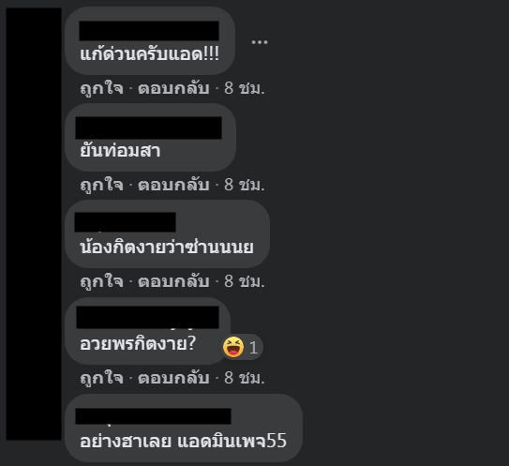
Task: Click the comment text อย่างฮาเลย แอดมินเพจ55
Action: (184, 441)
